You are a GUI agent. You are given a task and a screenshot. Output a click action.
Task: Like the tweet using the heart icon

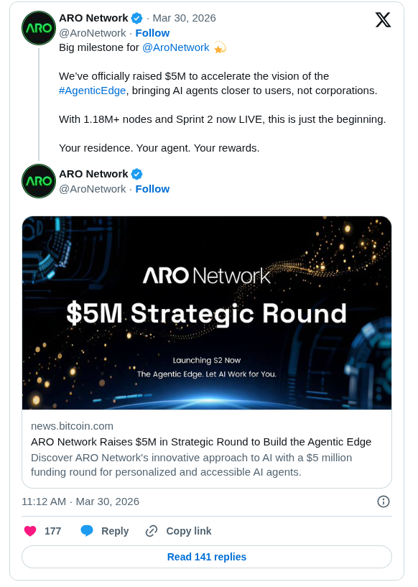pyautogui.click(x=29, y=530)
